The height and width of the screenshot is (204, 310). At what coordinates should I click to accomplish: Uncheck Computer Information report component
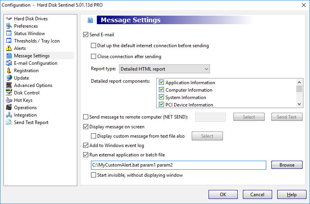(x=162, y=90)
